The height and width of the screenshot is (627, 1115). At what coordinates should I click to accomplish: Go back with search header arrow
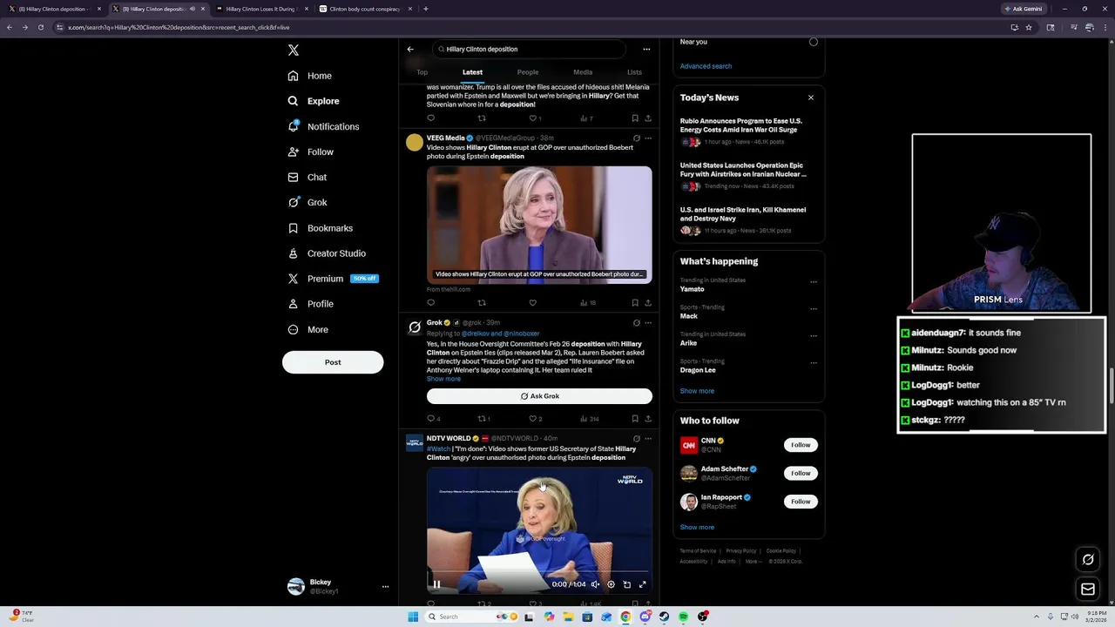point(410,50)
